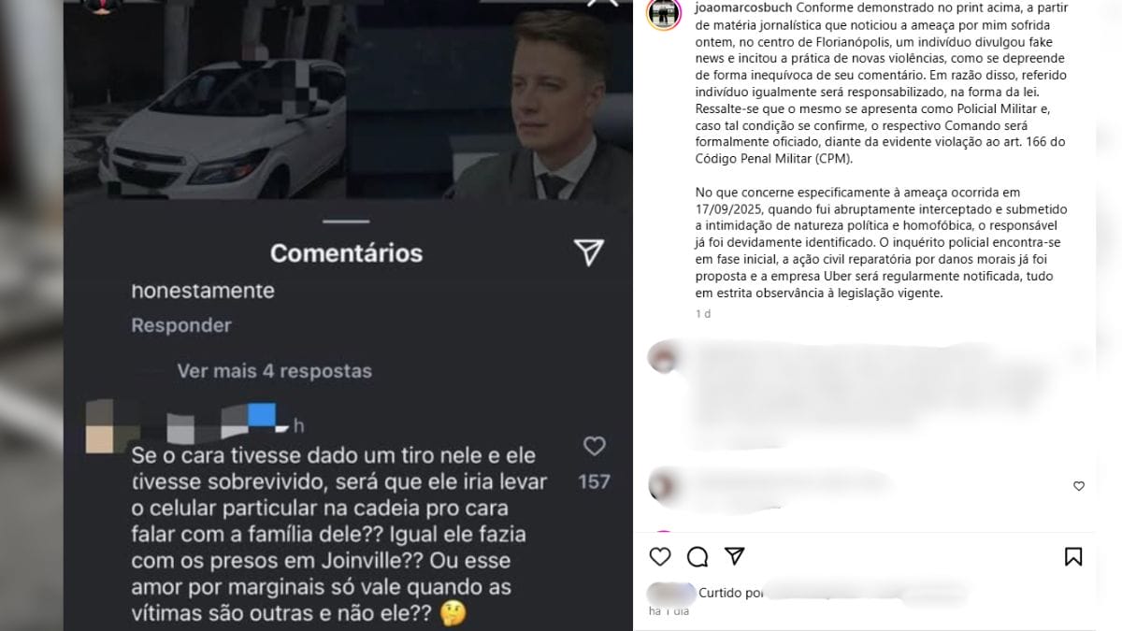
Task: Open second blurred commenter's avatar
Action: click(663, 484)
